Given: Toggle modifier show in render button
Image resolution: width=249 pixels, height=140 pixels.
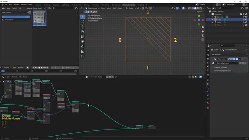Looking at the screenshot, I should coord(237,59).
